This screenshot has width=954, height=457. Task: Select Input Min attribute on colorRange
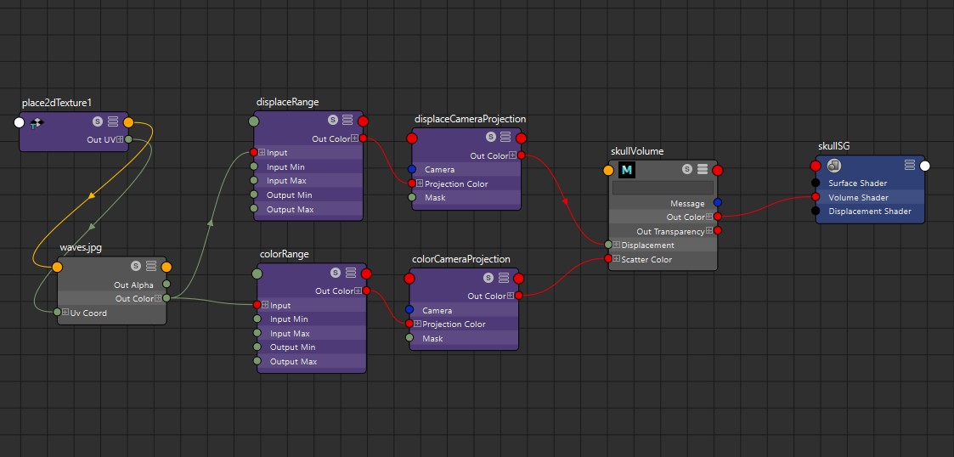point(289,319)
